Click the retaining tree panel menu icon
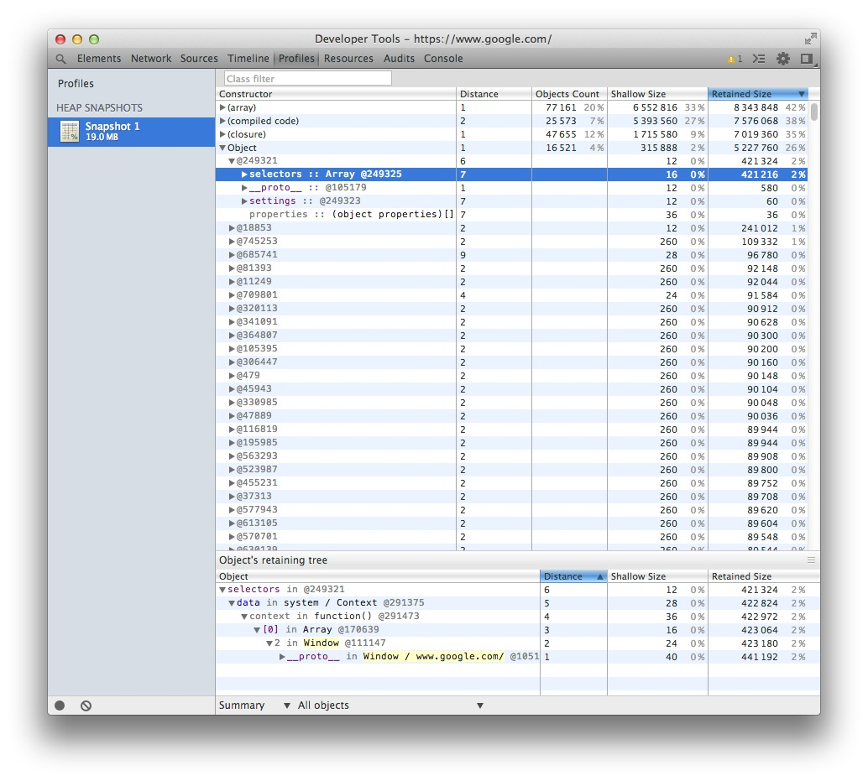868x781 pixels. click(x=810, y=560)
